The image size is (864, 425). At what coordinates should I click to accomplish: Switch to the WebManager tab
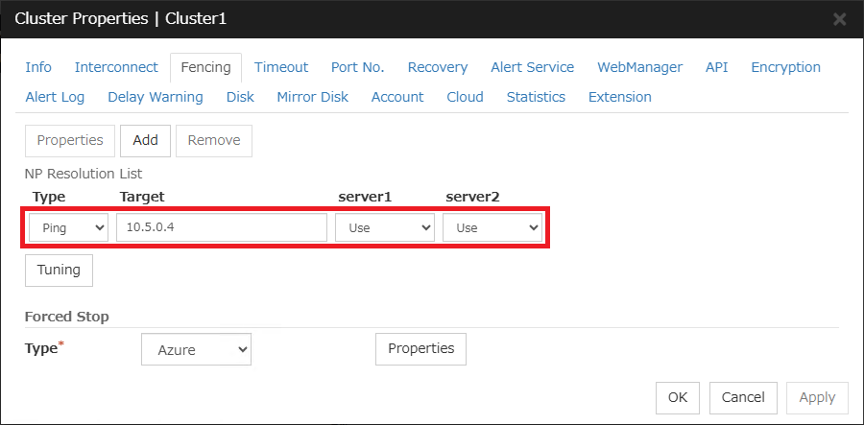639,67
